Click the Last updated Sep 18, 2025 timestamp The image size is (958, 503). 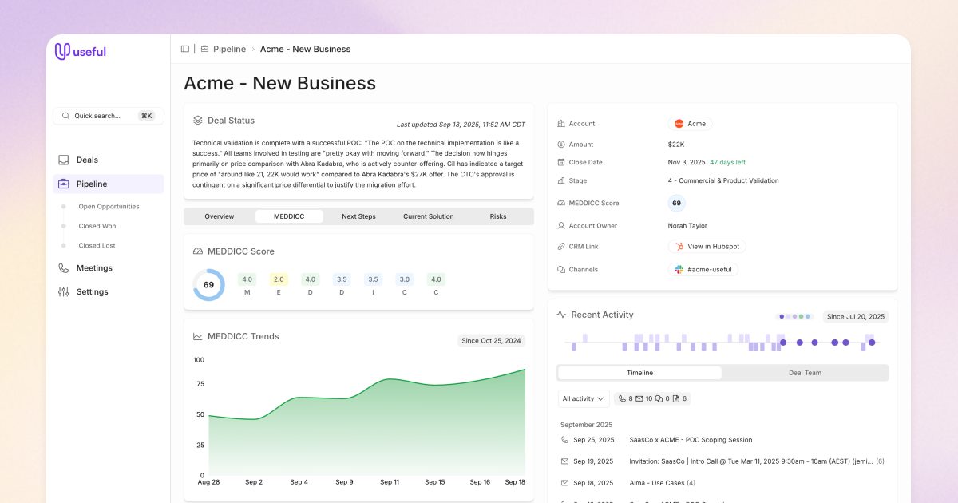[x=461, y=125]
